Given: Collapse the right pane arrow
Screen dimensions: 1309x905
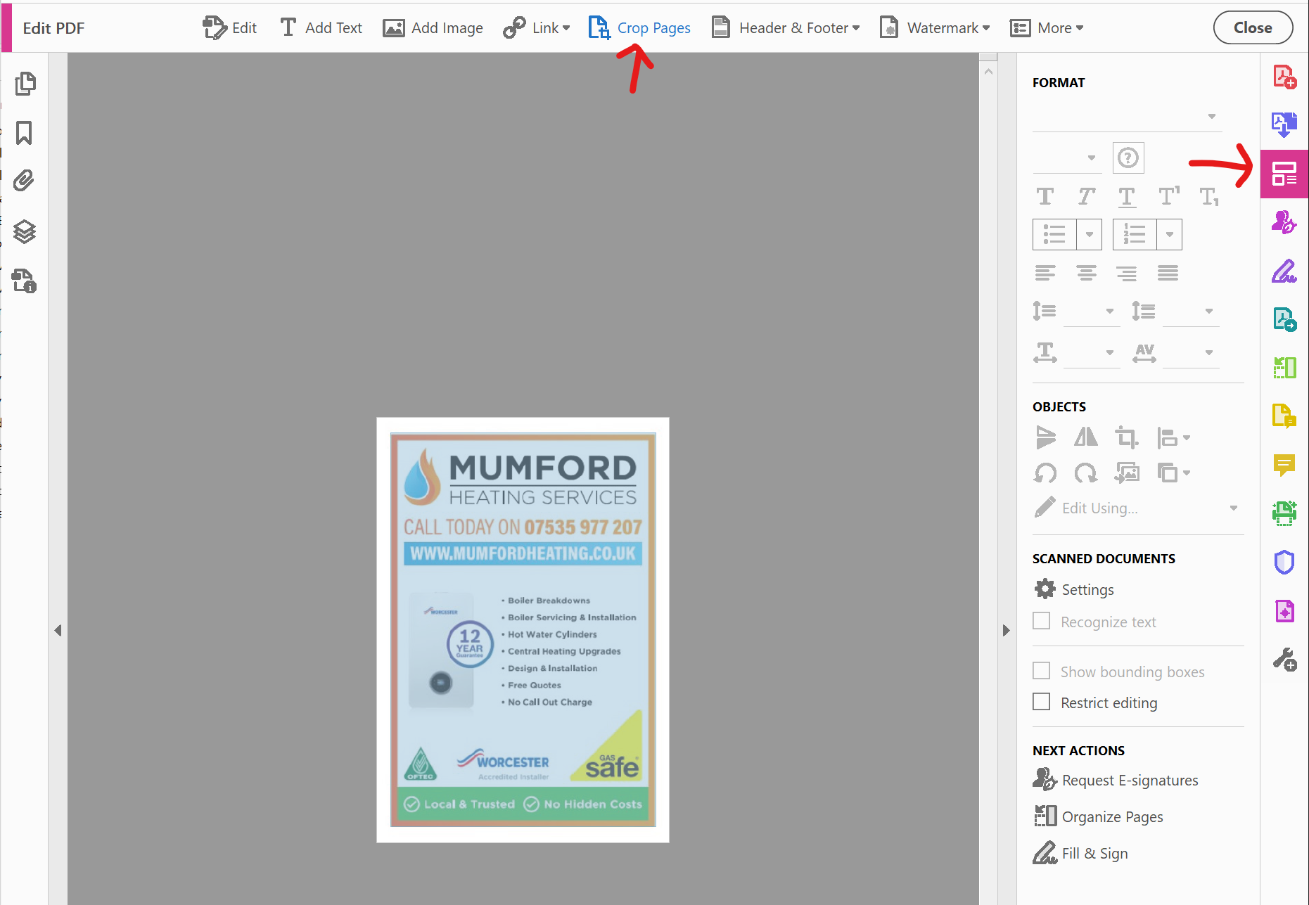Looking at the screenshot, I should tap(1007, 631).
